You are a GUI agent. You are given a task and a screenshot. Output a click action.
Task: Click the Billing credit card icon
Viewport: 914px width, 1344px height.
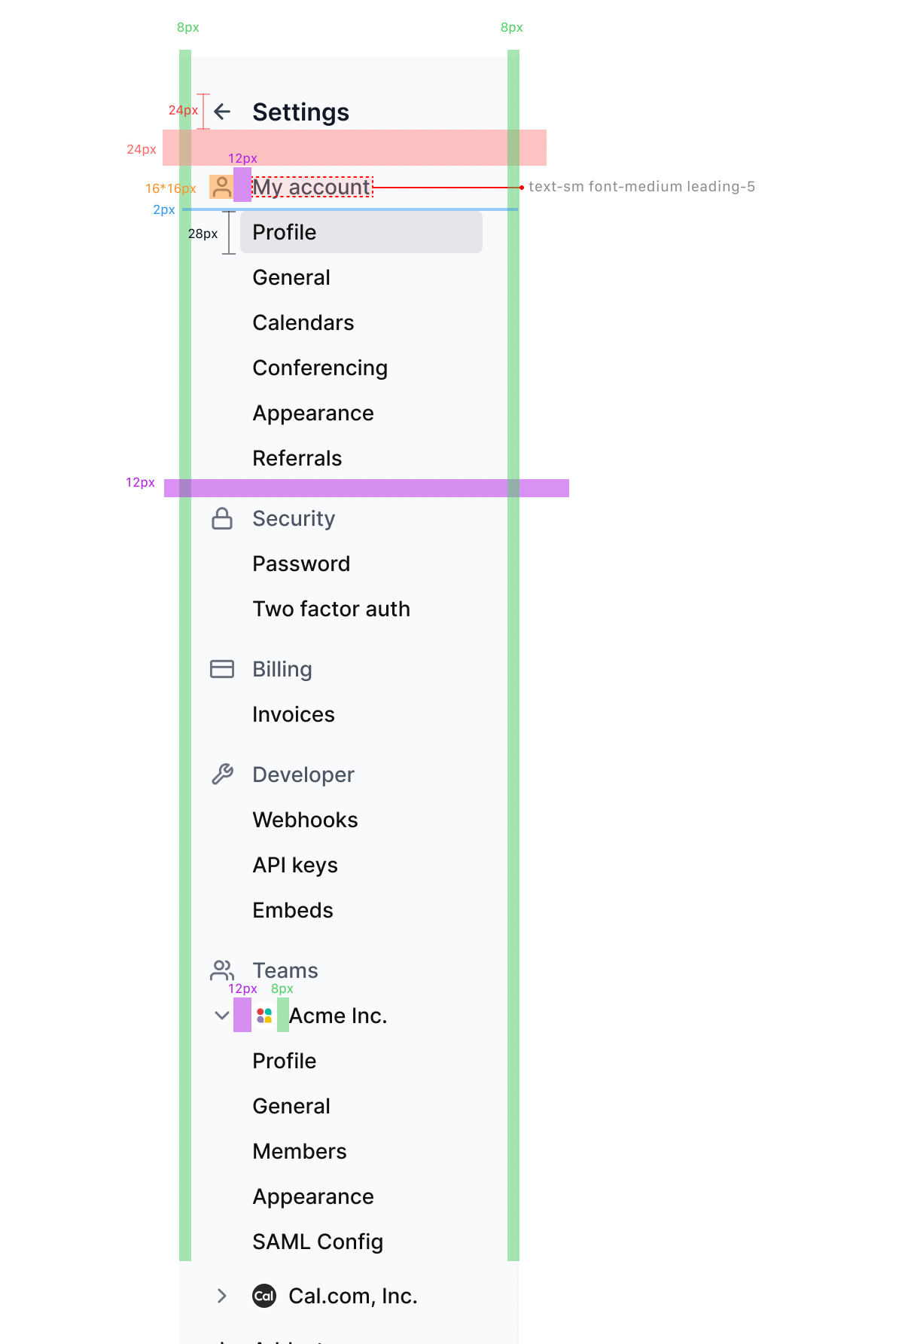click(223, 669)
